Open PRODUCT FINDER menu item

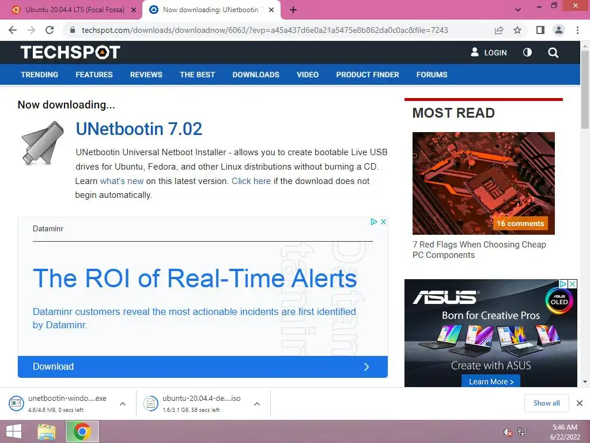368,74
